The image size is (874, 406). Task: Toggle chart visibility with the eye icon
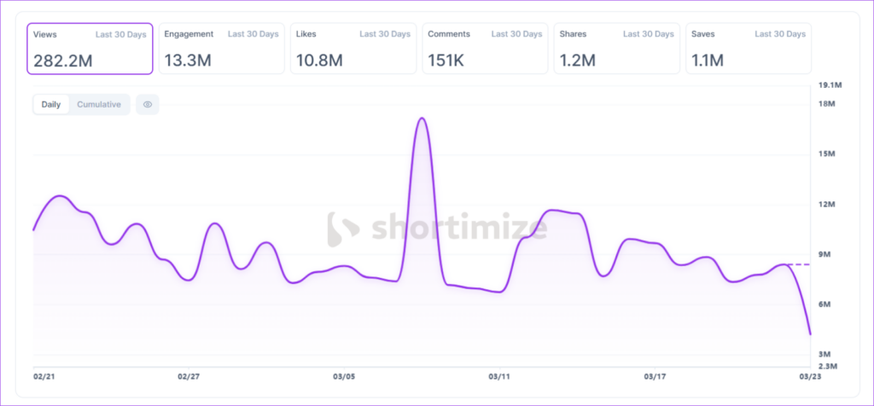[x=148, y=105]
